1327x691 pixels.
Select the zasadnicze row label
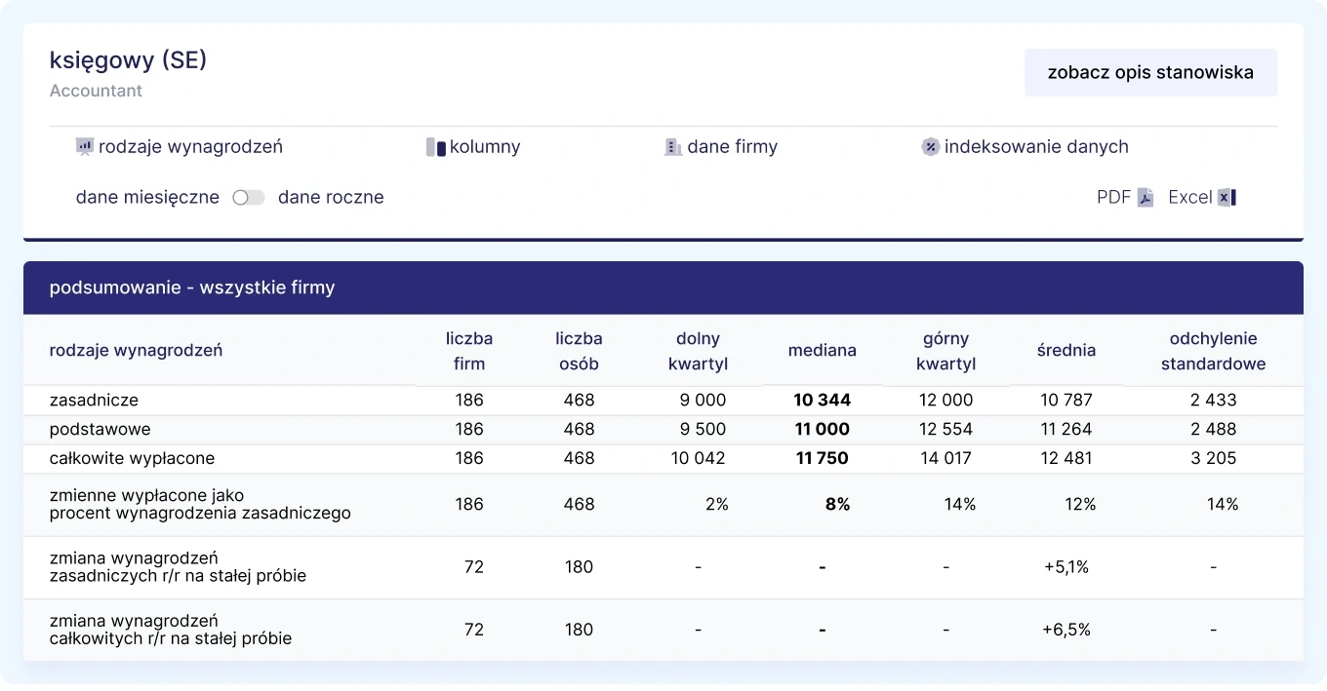pyautogui.click(x=94, y=400)
